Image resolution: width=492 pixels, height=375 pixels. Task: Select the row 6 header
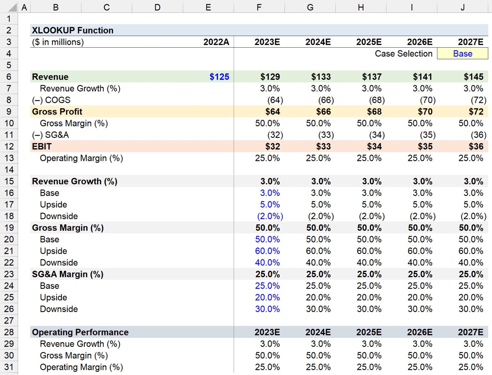(x=9, y=77)
